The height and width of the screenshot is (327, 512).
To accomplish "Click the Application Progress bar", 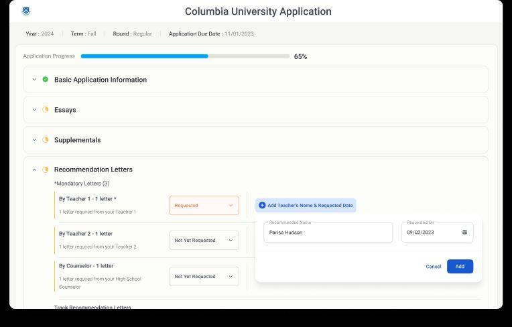I will point(185,56).
